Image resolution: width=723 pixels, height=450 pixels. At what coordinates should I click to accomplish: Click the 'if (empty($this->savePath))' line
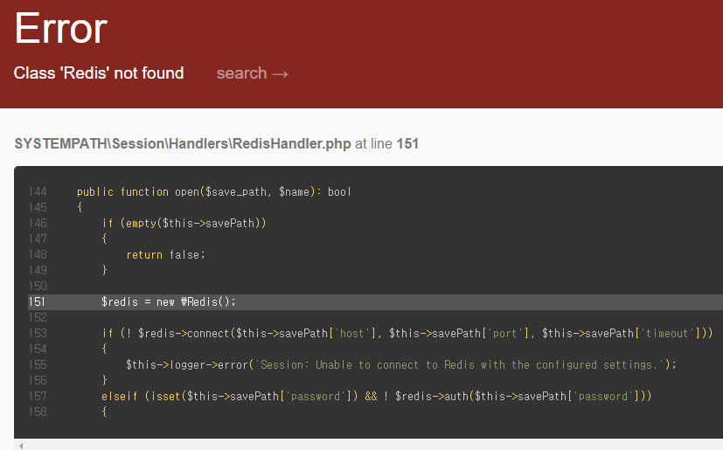pyautogui.click(x=184, y=223)
